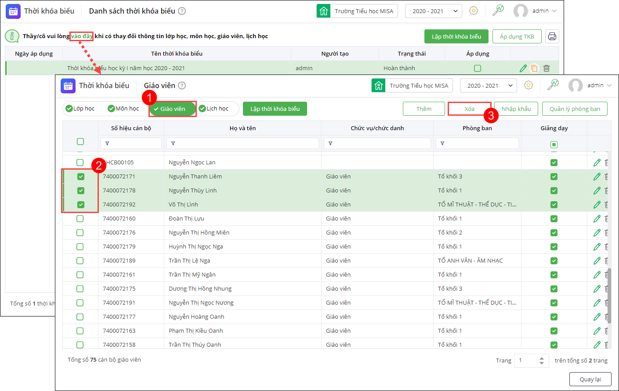Expand the admin menu arrow in the Danh sách window
Image resolution: width=619 pixels, height=391 pixels.
tap(554, 11)
